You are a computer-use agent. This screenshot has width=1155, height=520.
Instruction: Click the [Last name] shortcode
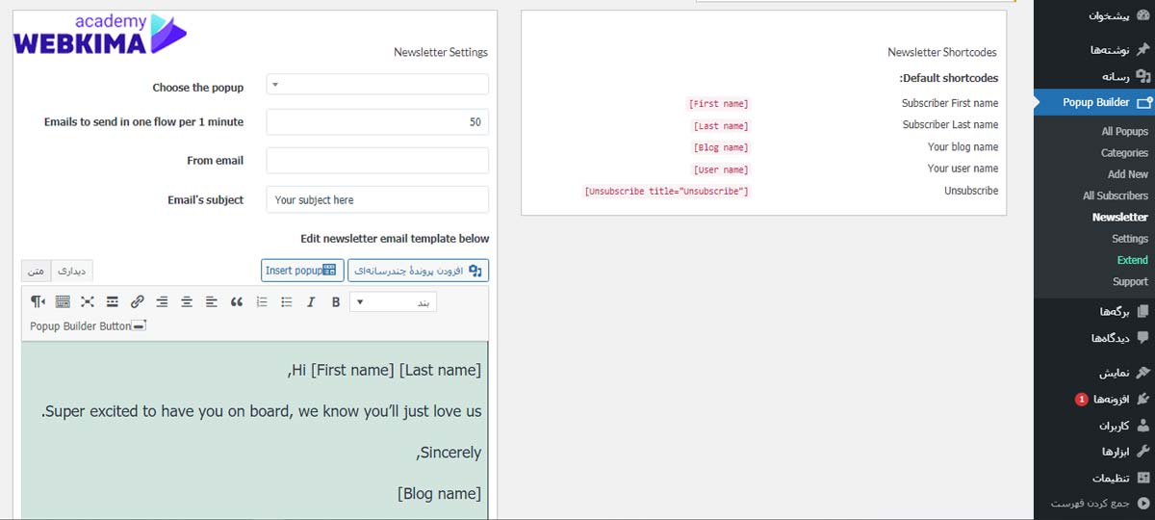721,126
